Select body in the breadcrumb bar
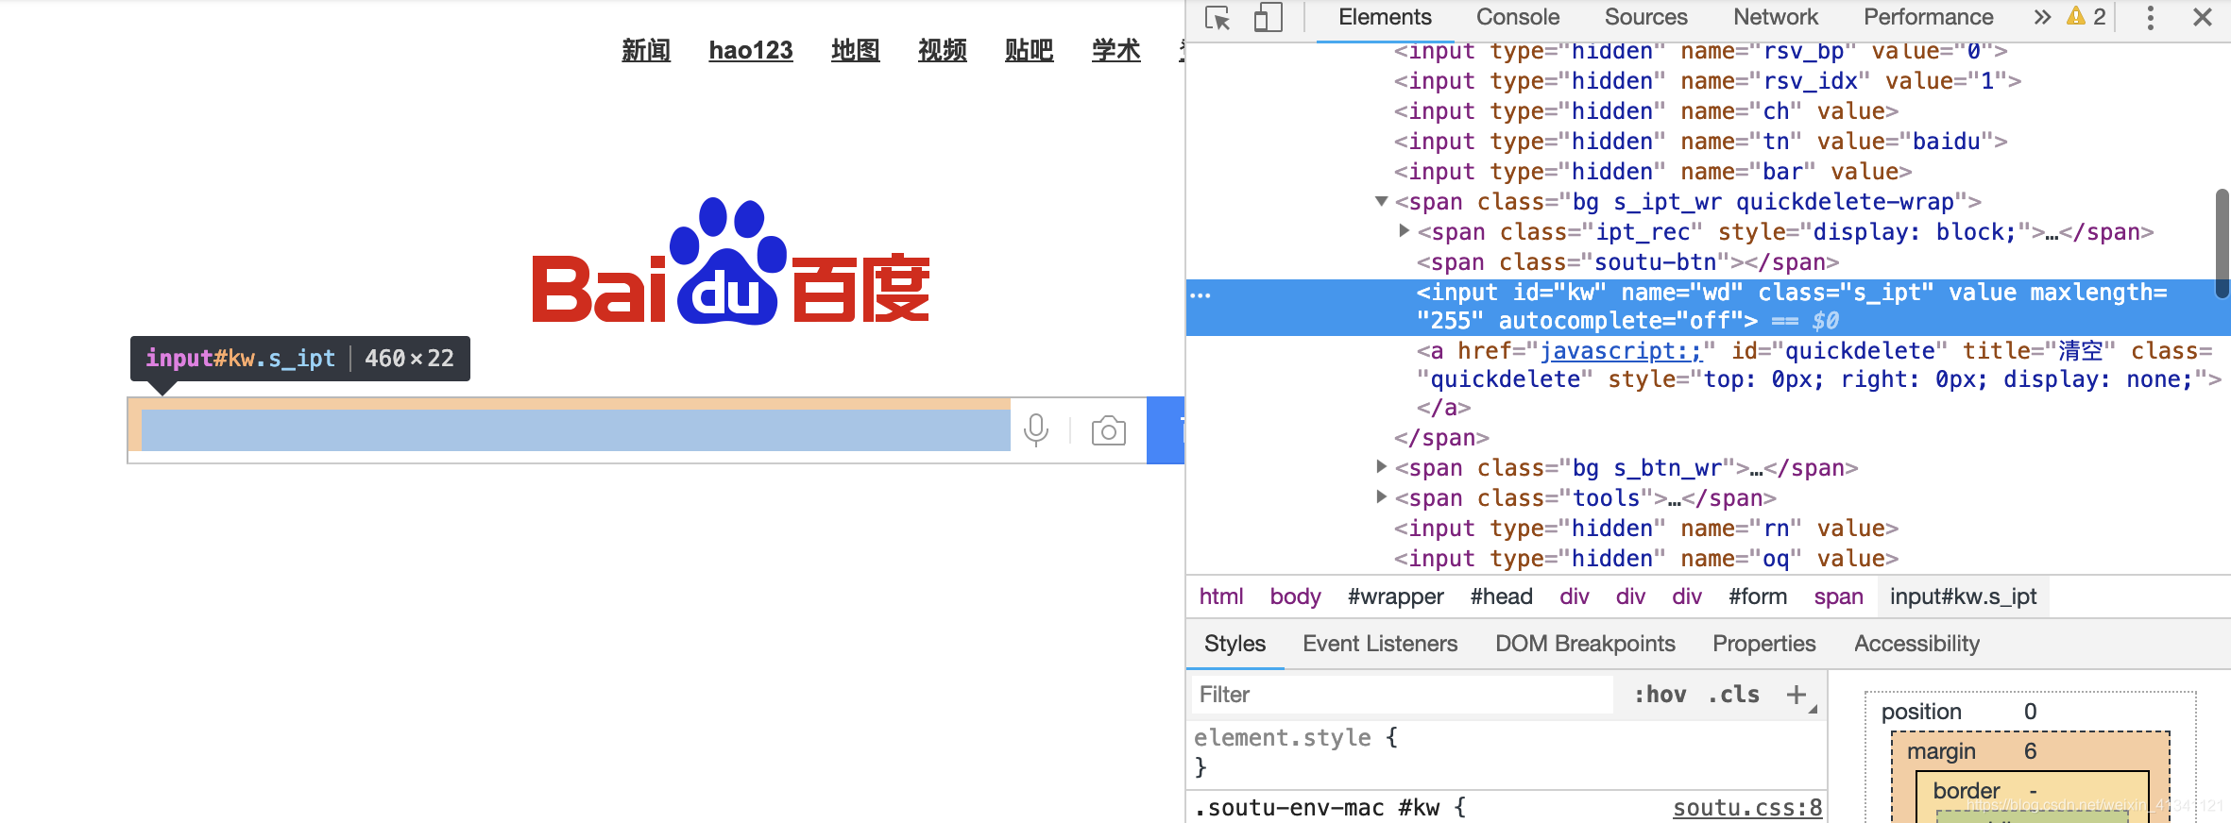This screenshot has height=823, width=2231. coord(1295,596)
